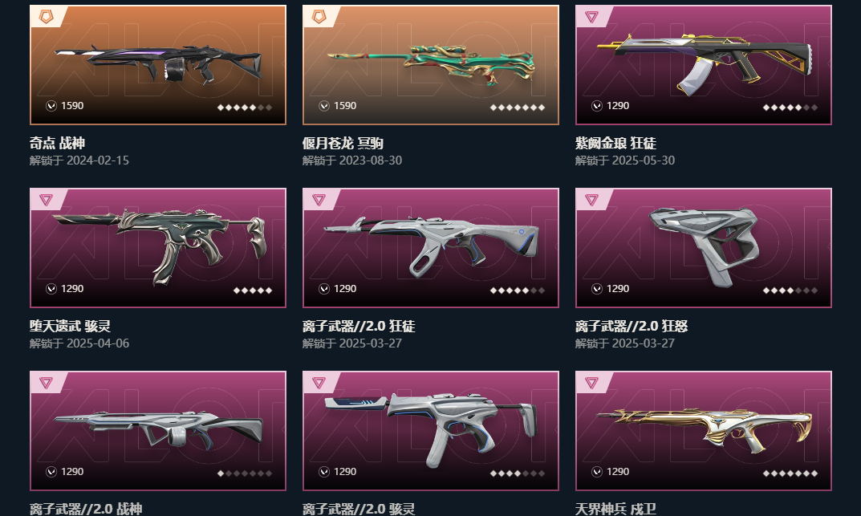
Task: Click the VP currency icon on 离子武器//2.0 狂徒 card
Action: [324, 289]
